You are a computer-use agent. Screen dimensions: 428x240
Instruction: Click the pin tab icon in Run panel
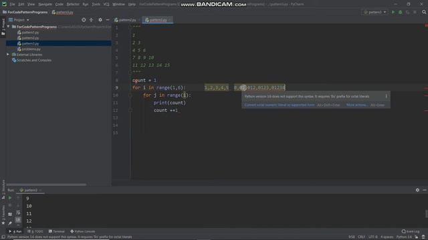[10, 223]
